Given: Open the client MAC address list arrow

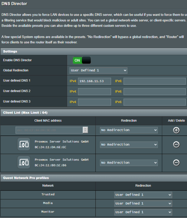Looking at the screenshot, I should pos(85,130).
